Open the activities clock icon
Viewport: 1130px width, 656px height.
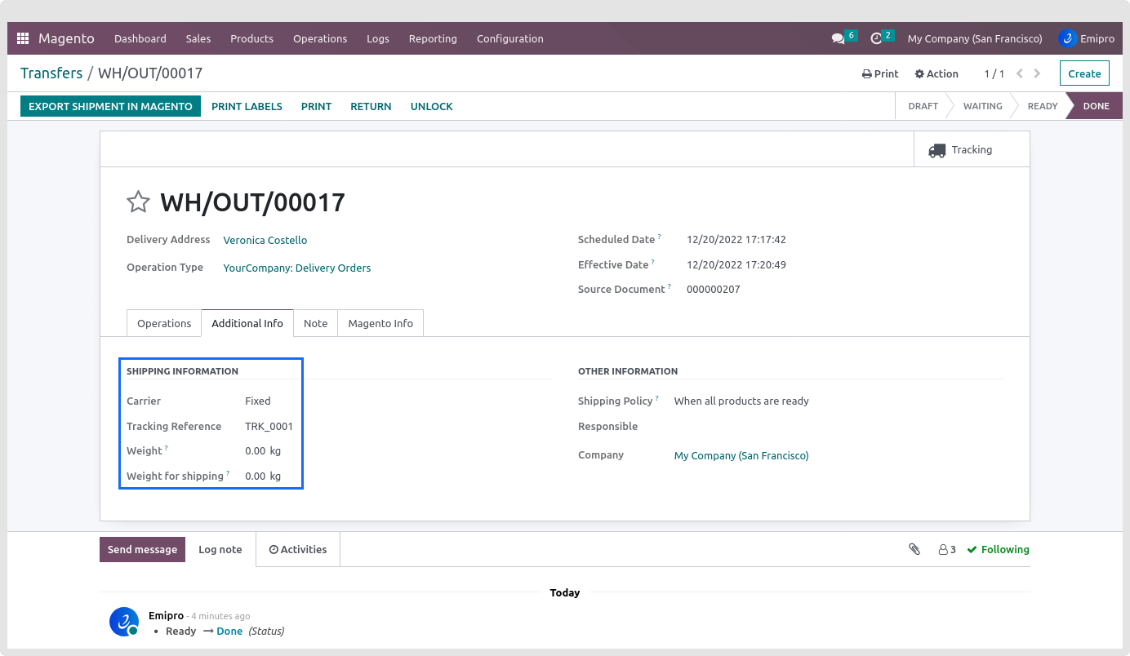pyautogui.click(x=876, y=38)
